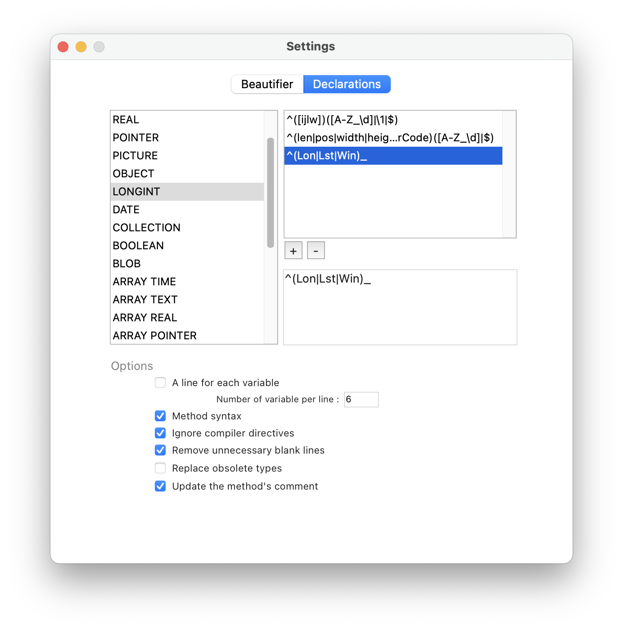
Task: Enable Replace obsolete types
Action: [160, 468]
